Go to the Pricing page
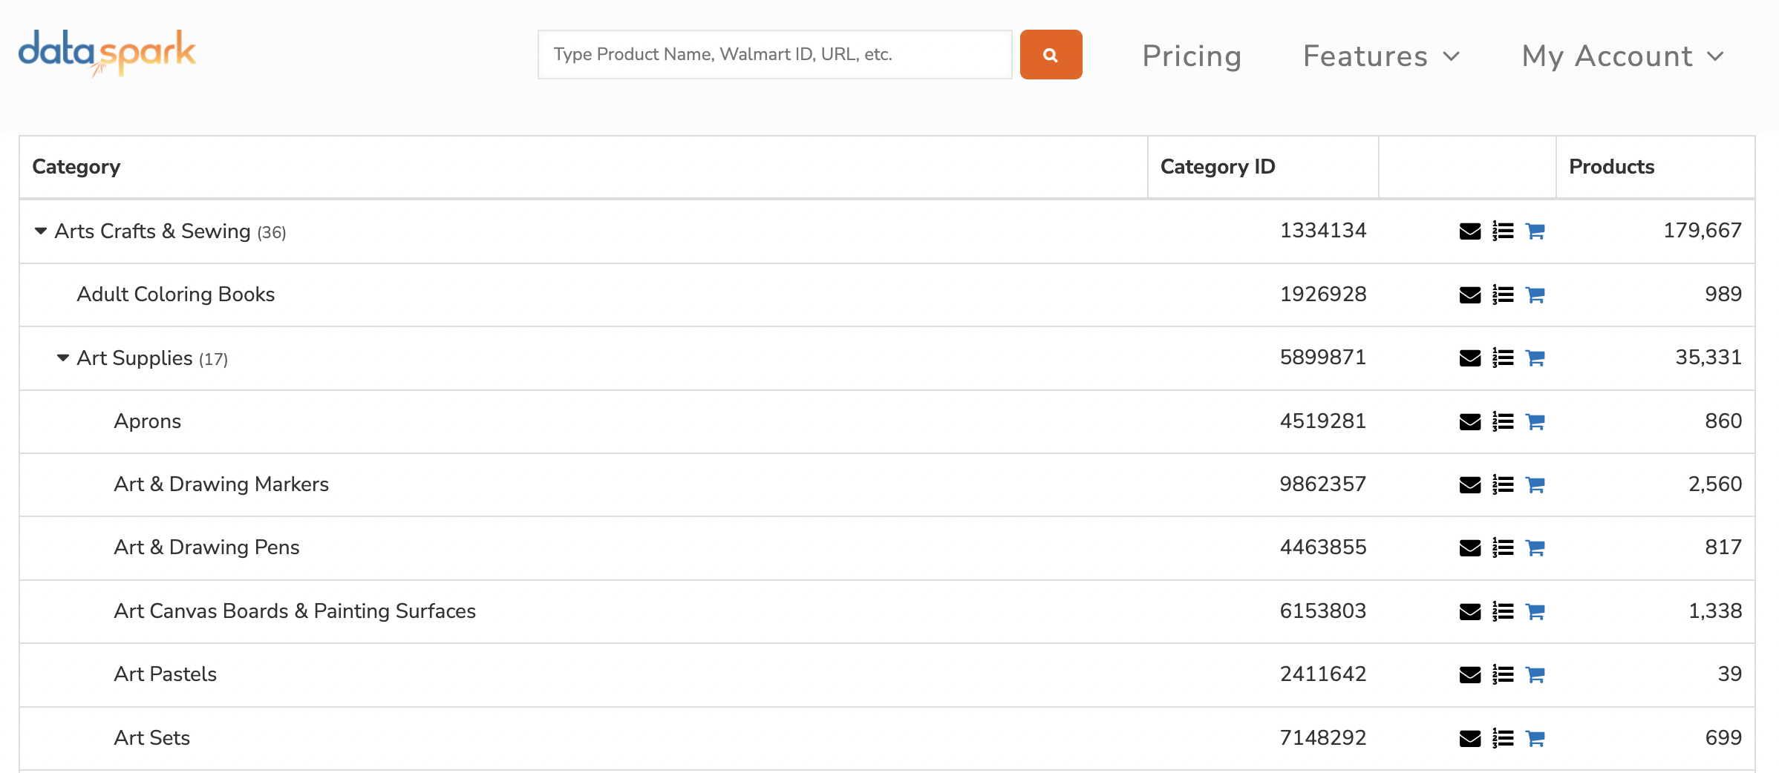 coord(1192,56)
